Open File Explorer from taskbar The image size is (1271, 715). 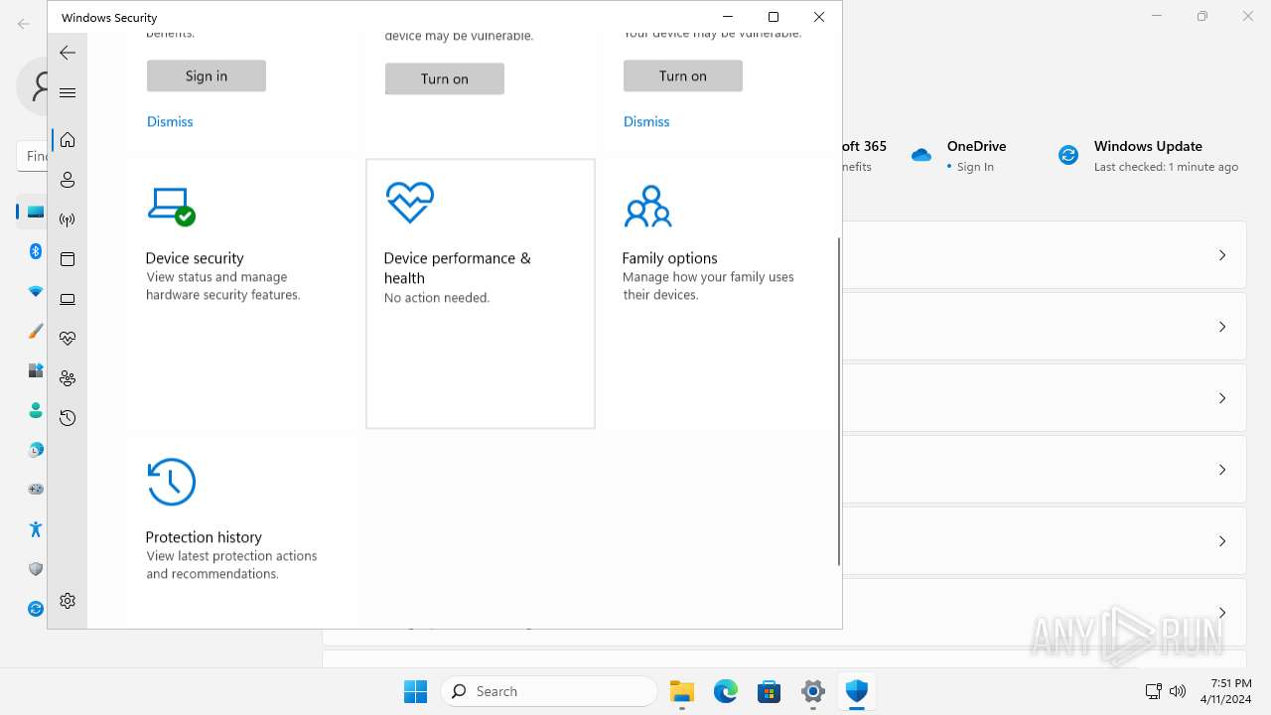pos(682,691)
